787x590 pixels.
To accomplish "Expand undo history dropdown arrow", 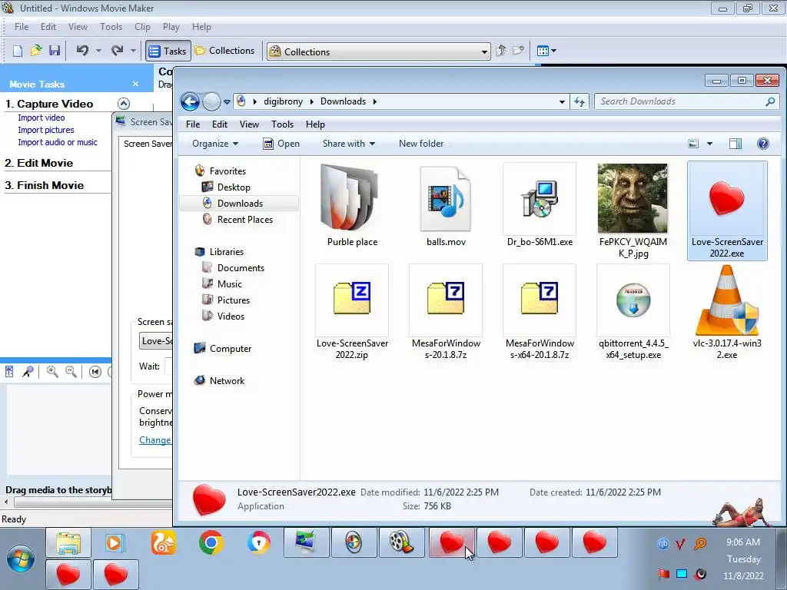I will coord(98,51).
